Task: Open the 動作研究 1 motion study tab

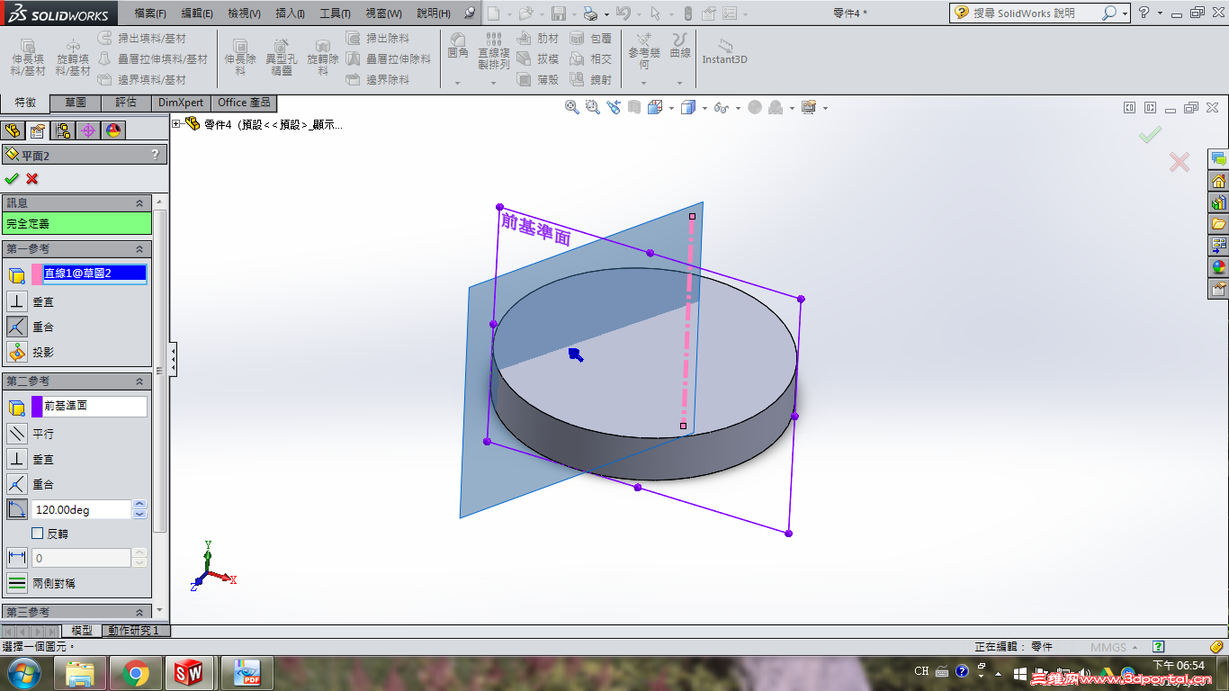Action: [134, 631]
